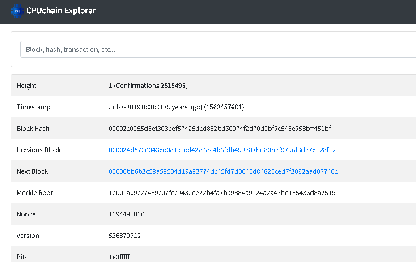Click the Height row label

[26, 86]
